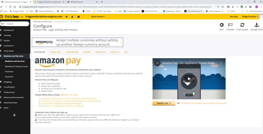This screenshot has height=134, width=263.
Task: Switch to the Configuration tab
Action: pos(72,52)
